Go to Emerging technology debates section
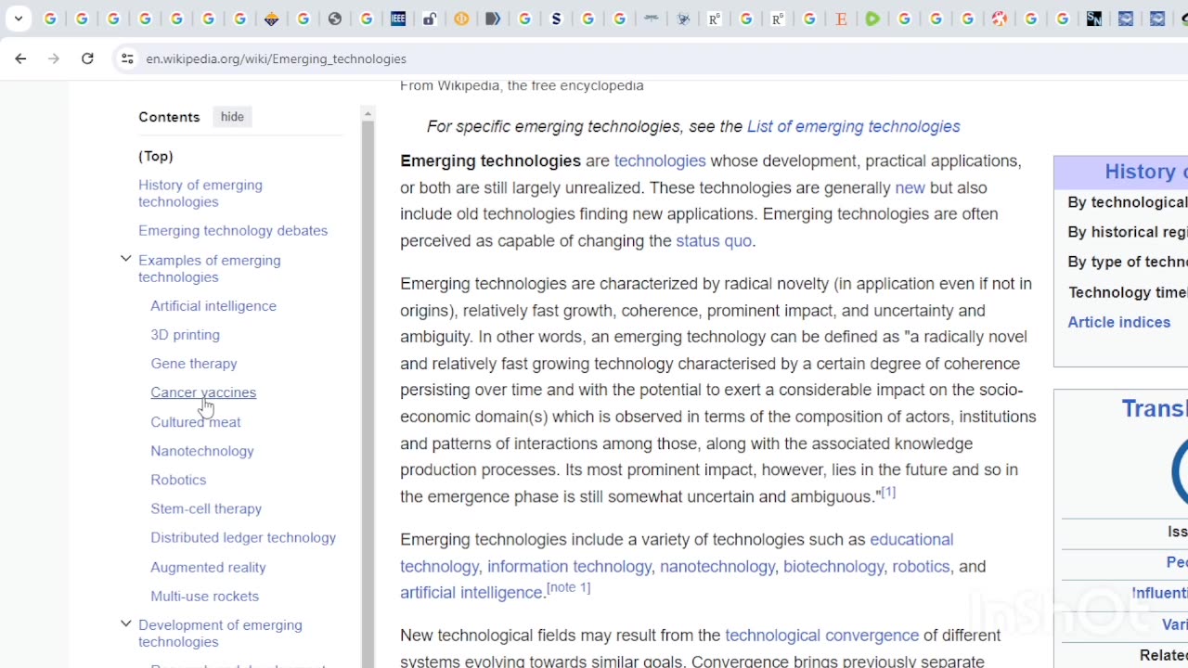This screenshot has width=1188, height=668. click(x=233, y=230)
